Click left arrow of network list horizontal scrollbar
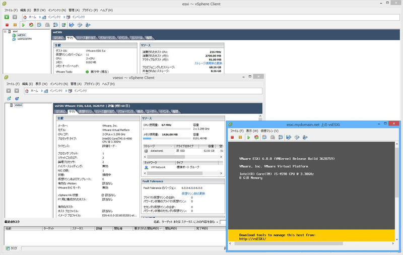Screen dimensions: 403x255 [x=145, y=173]
